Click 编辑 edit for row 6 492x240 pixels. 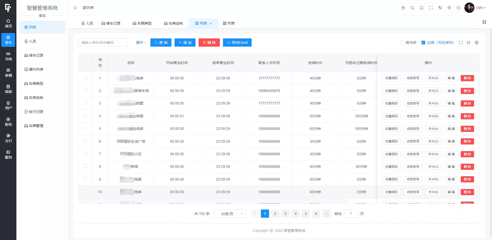(451, 141)
